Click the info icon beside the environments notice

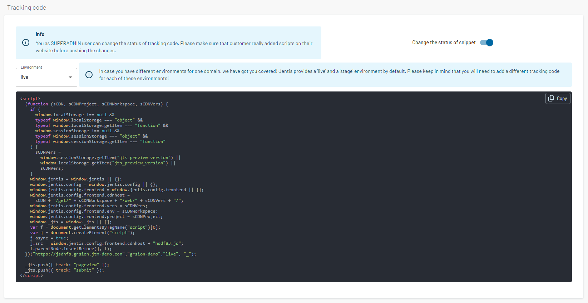[x=89, y=75]
